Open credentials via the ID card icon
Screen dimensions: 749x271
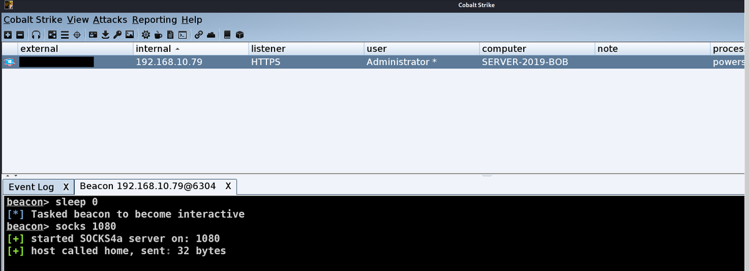pos(93,34)
